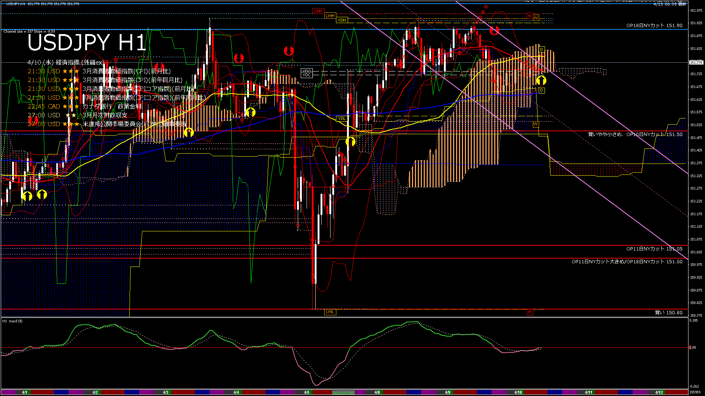
Task: Click yellow up arrow directly beneath YDL tag
Action: click(x=350, y=142)
